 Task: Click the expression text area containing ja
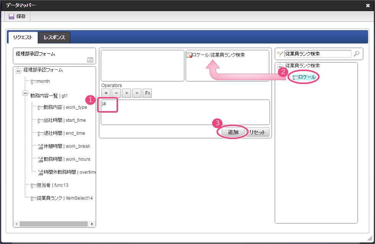[185, 112]
